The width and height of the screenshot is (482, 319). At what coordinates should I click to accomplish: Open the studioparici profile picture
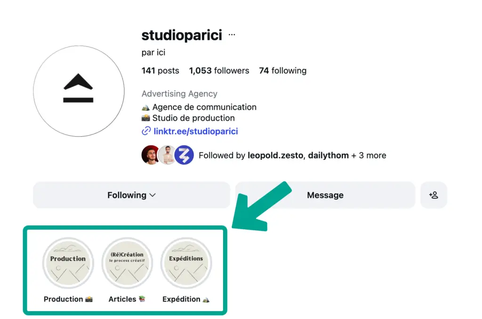79,91
